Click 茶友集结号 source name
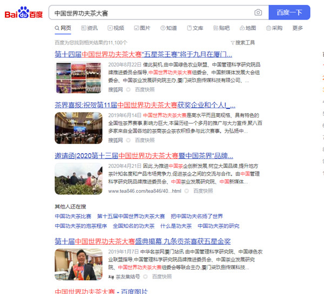 pyautogui.click(x=127, y=277)
